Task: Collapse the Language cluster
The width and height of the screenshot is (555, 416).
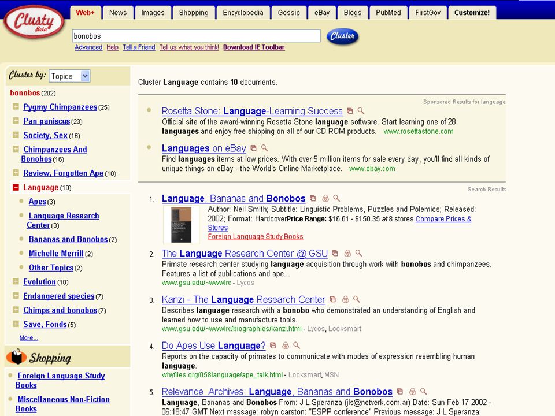Action: click(16, 187)
